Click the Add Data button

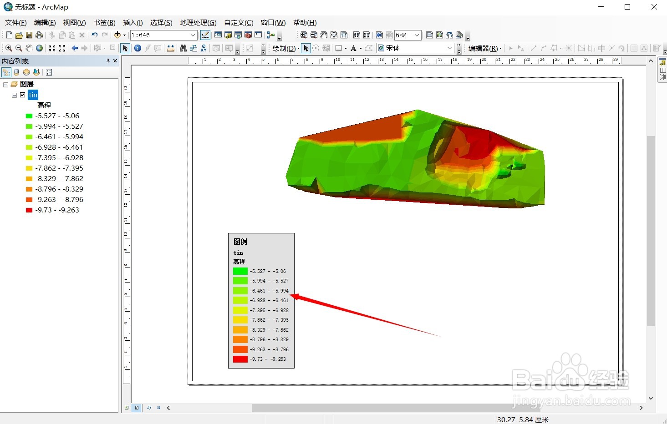pyautogui.click(x=117, y=35)
